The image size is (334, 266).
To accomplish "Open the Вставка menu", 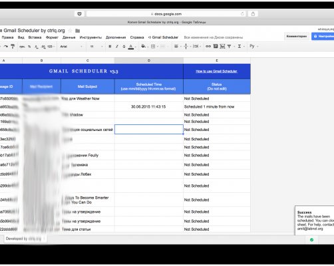I will coord(35,37).
